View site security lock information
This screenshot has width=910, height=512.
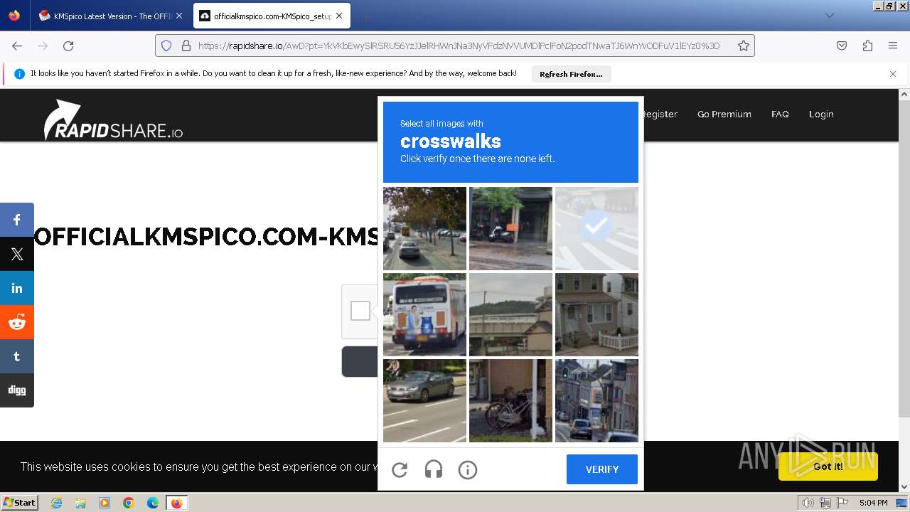point(186,46)
